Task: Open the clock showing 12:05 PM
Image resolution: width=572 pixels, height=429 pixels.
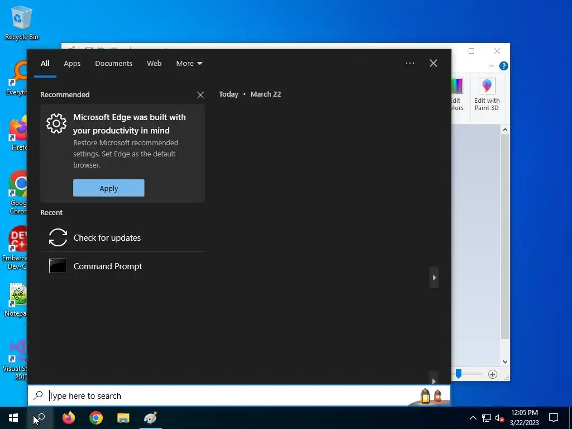Action: 524,418
